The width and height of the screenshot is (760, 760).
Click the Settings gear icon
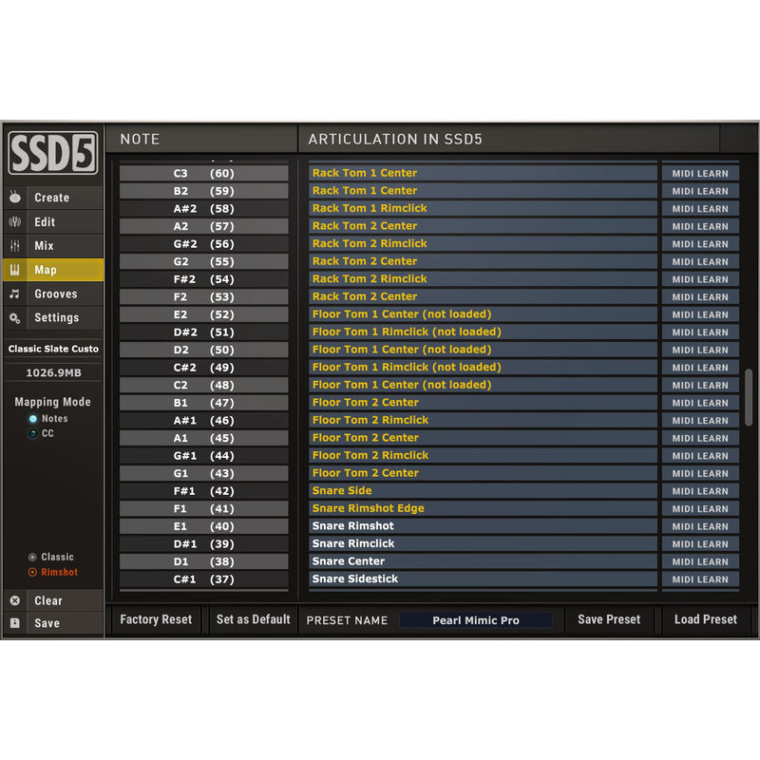tap(15, 318)
